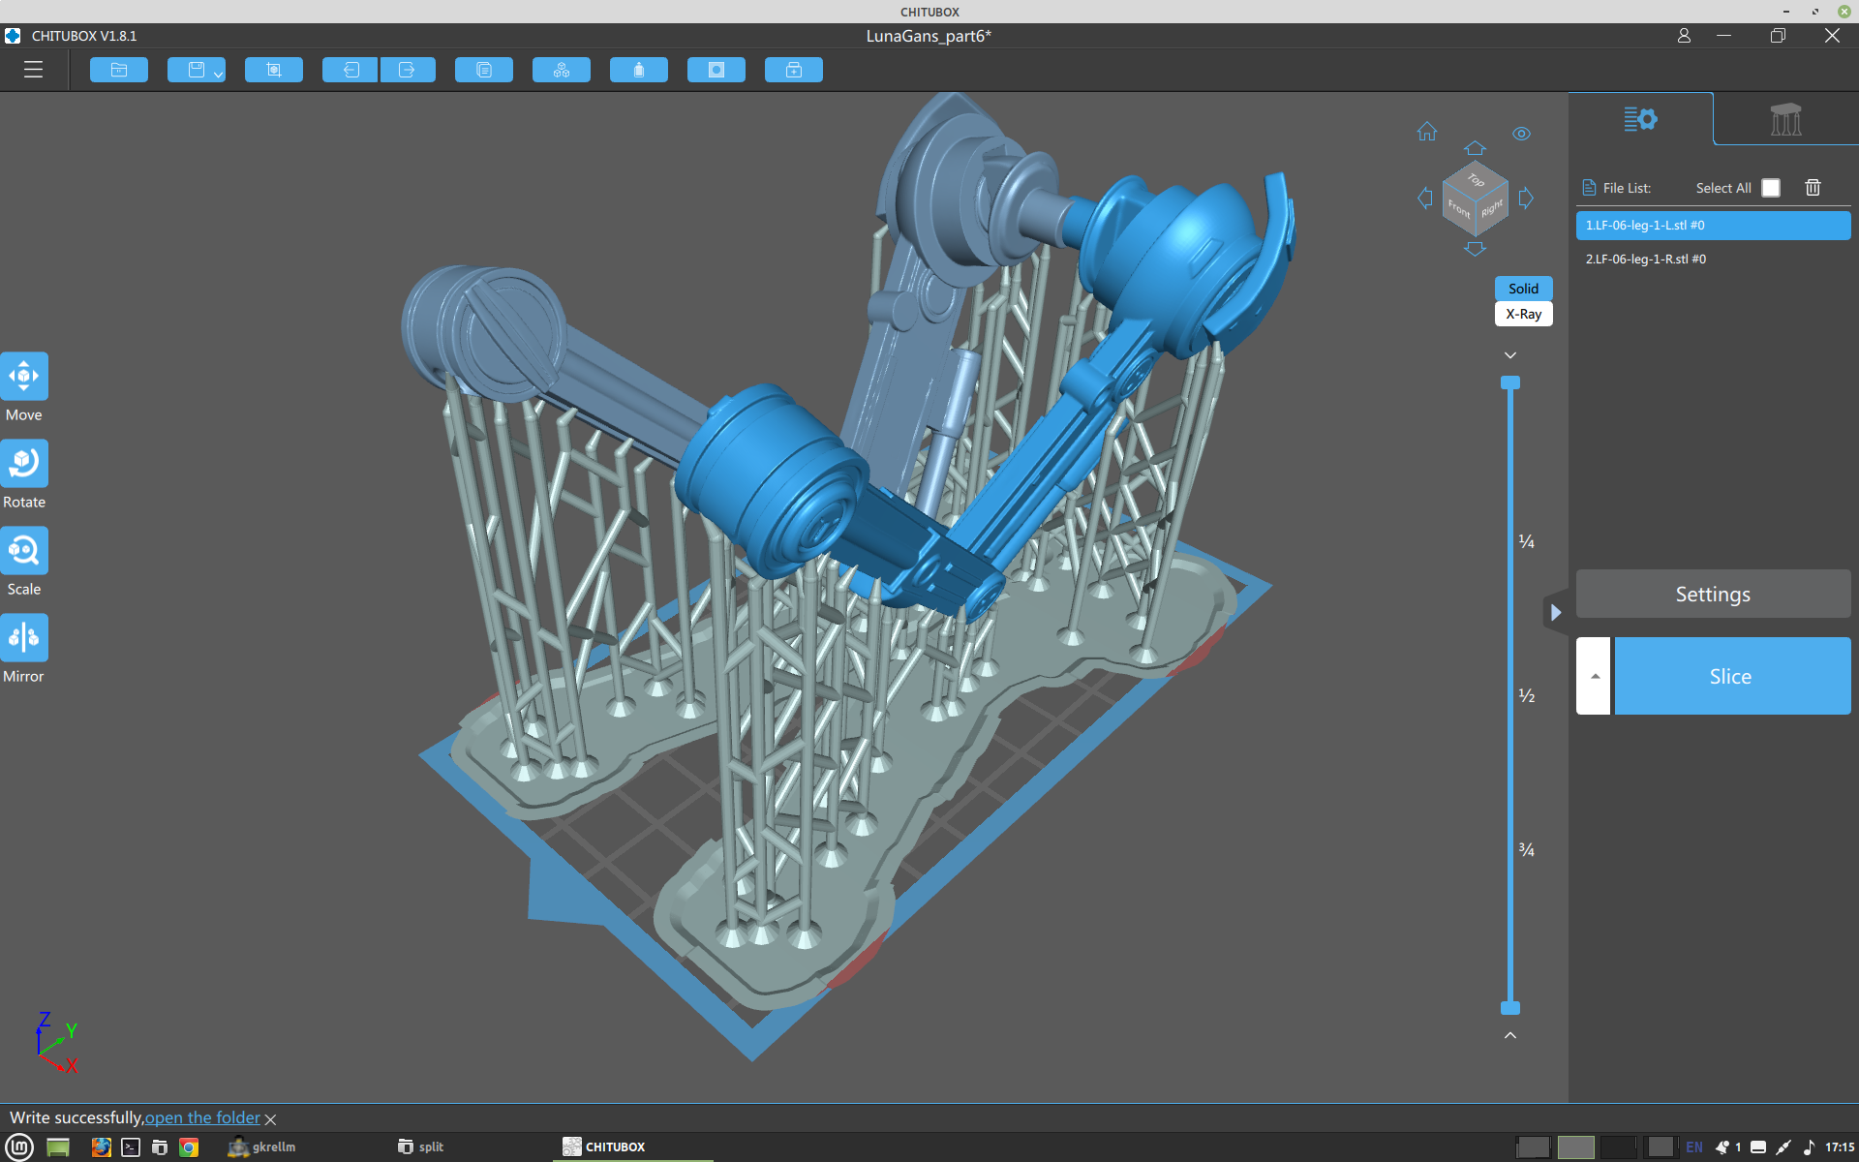Select the Scale tool
The height and width of the screenshot is (1162, 1859).
point(24,551)
